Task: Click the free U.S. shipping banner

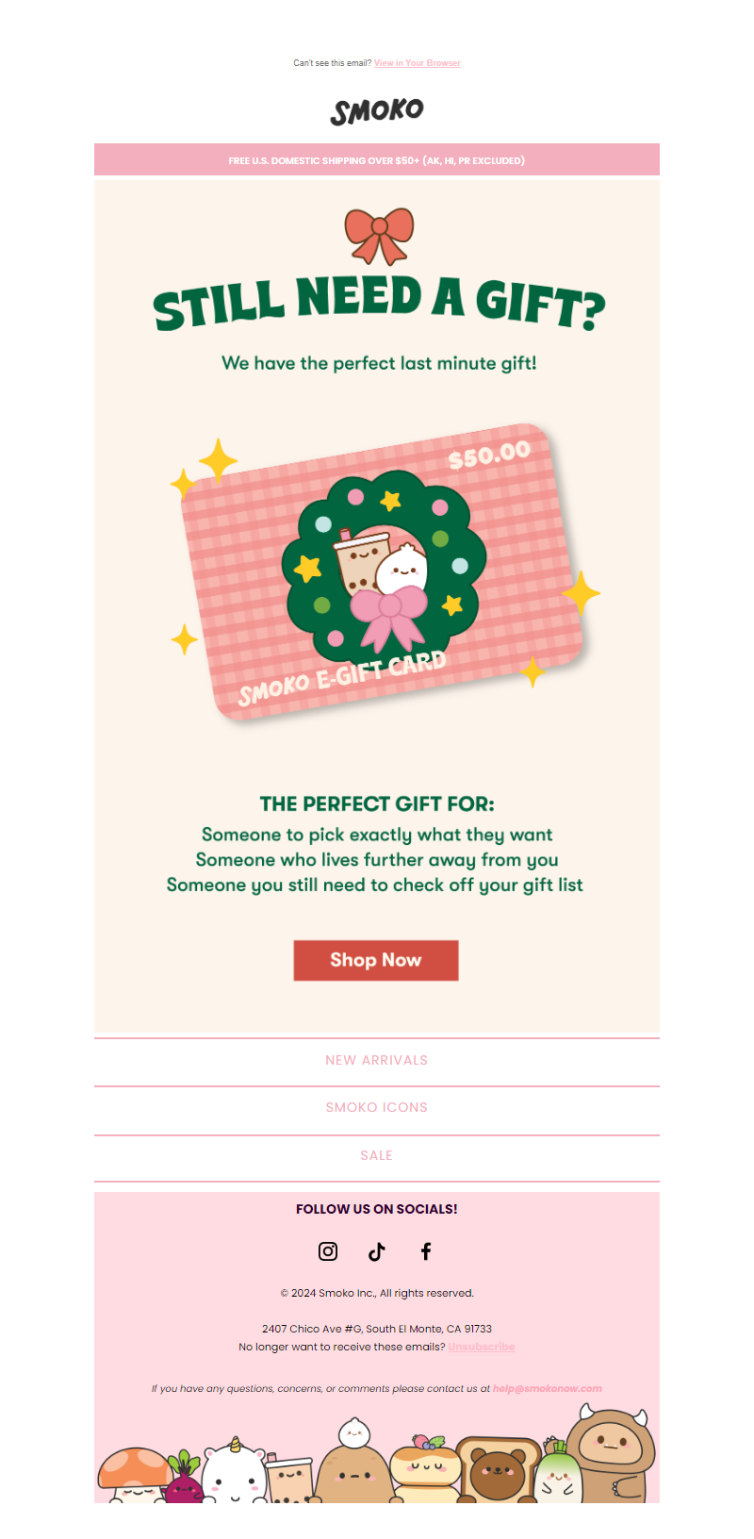Action: (x=377, y=160)
